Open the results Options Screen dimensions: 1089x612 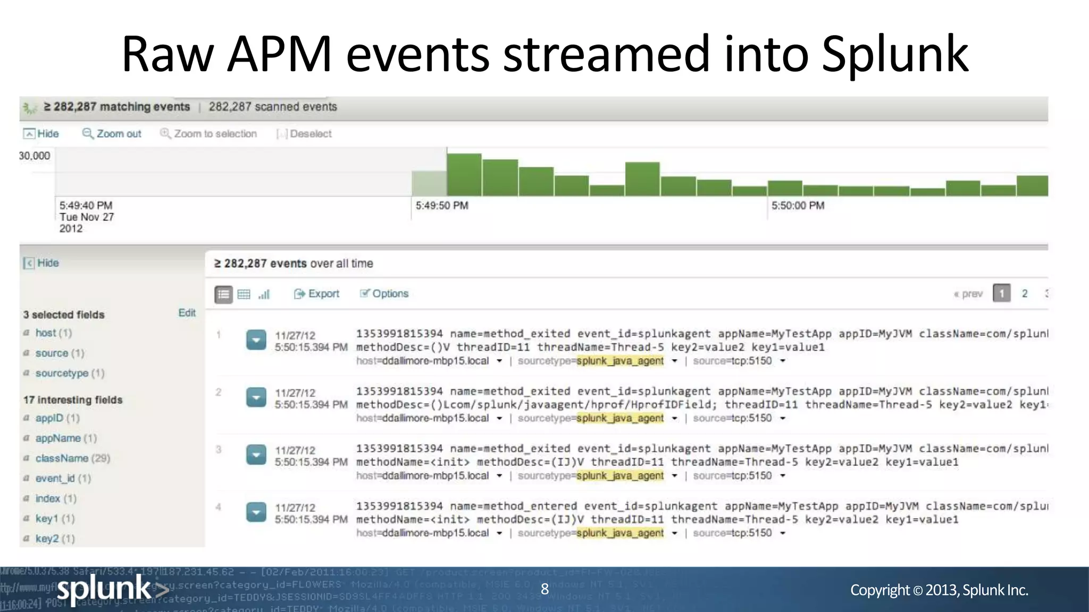click(384, 293)
